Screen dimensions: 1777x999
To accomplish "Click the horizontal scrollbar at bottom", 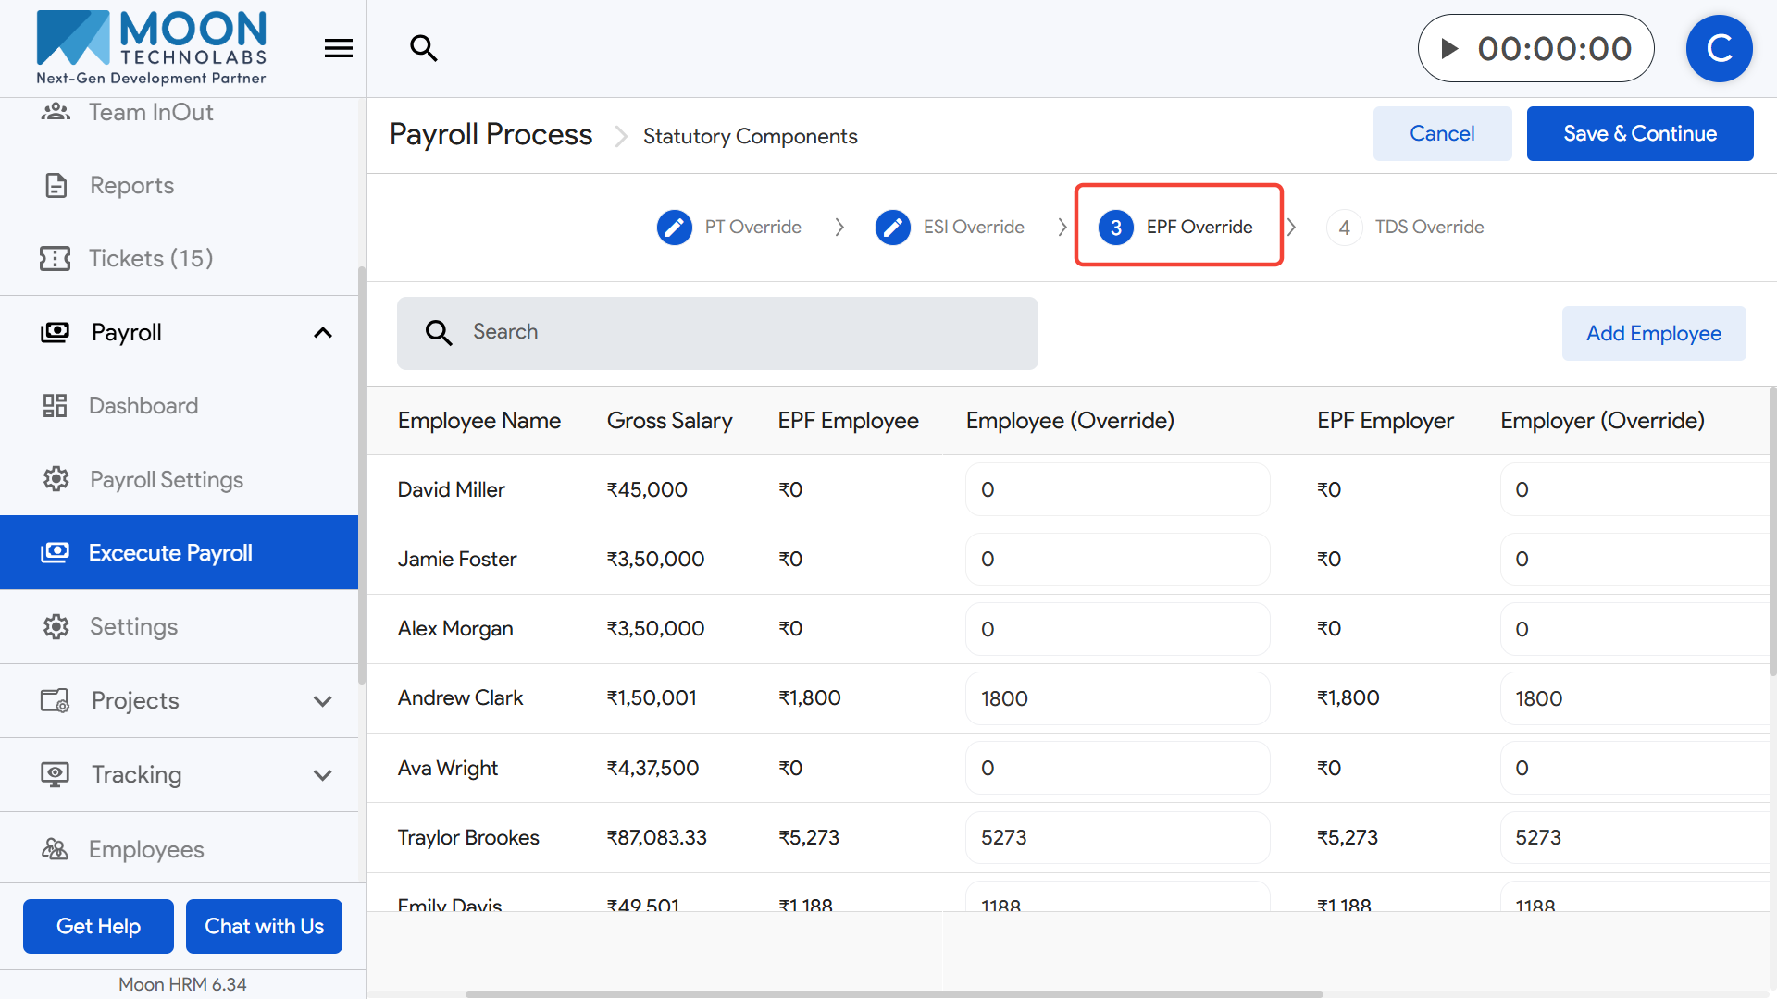I will pyautogui.click(x=893, y=994).
